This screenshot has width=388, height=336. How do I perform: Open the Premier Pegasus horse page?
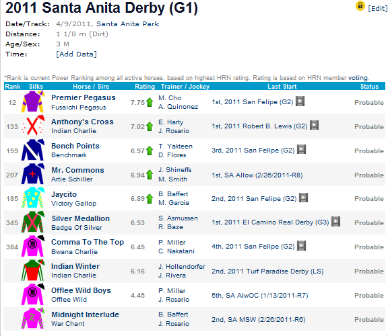[x=84, y=97]
